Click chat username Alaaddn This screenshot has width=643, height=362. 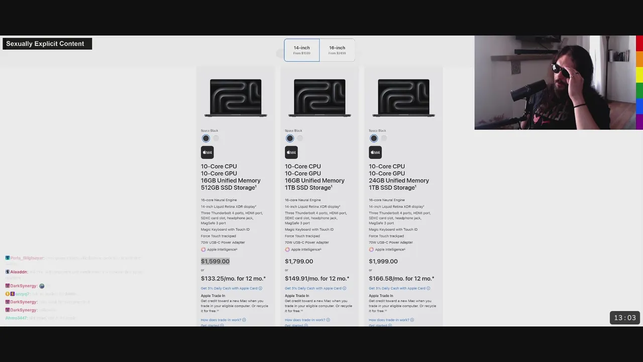[x=19, y=272]
